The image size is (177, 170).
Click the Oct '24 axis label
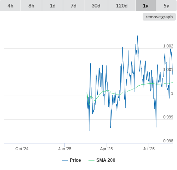point(22,149)
